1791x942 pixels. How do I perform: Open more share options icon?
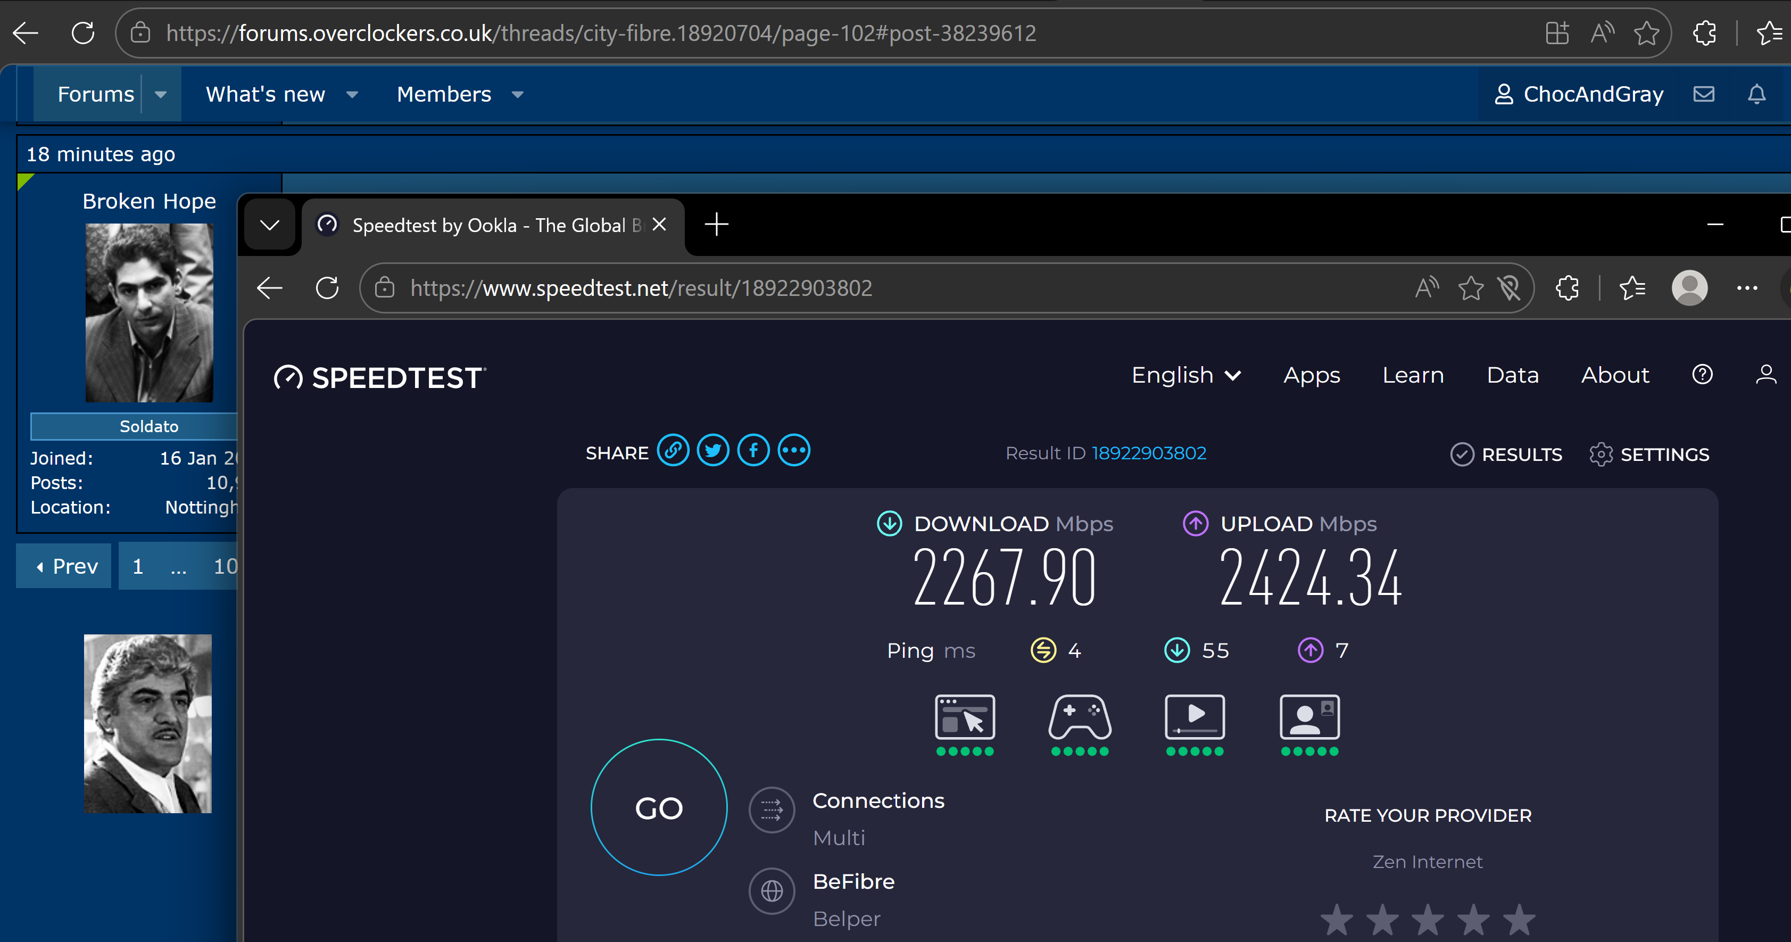click(x=794, y=451)
